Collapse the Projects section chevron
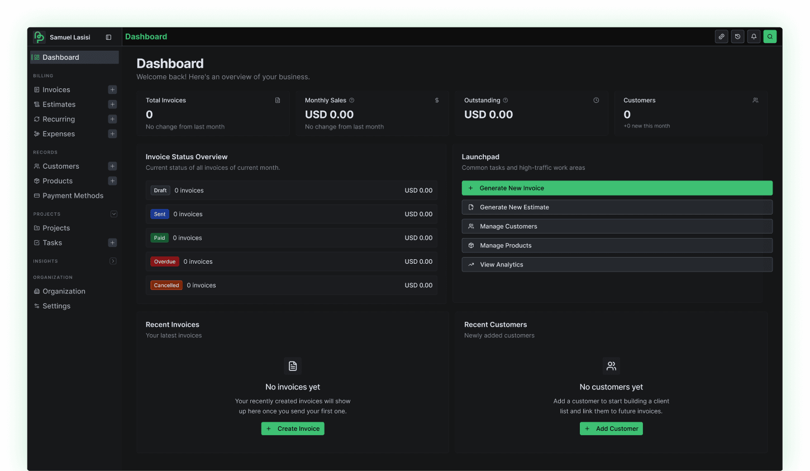The width and height of the screenshot is (810, 471). 114,214
